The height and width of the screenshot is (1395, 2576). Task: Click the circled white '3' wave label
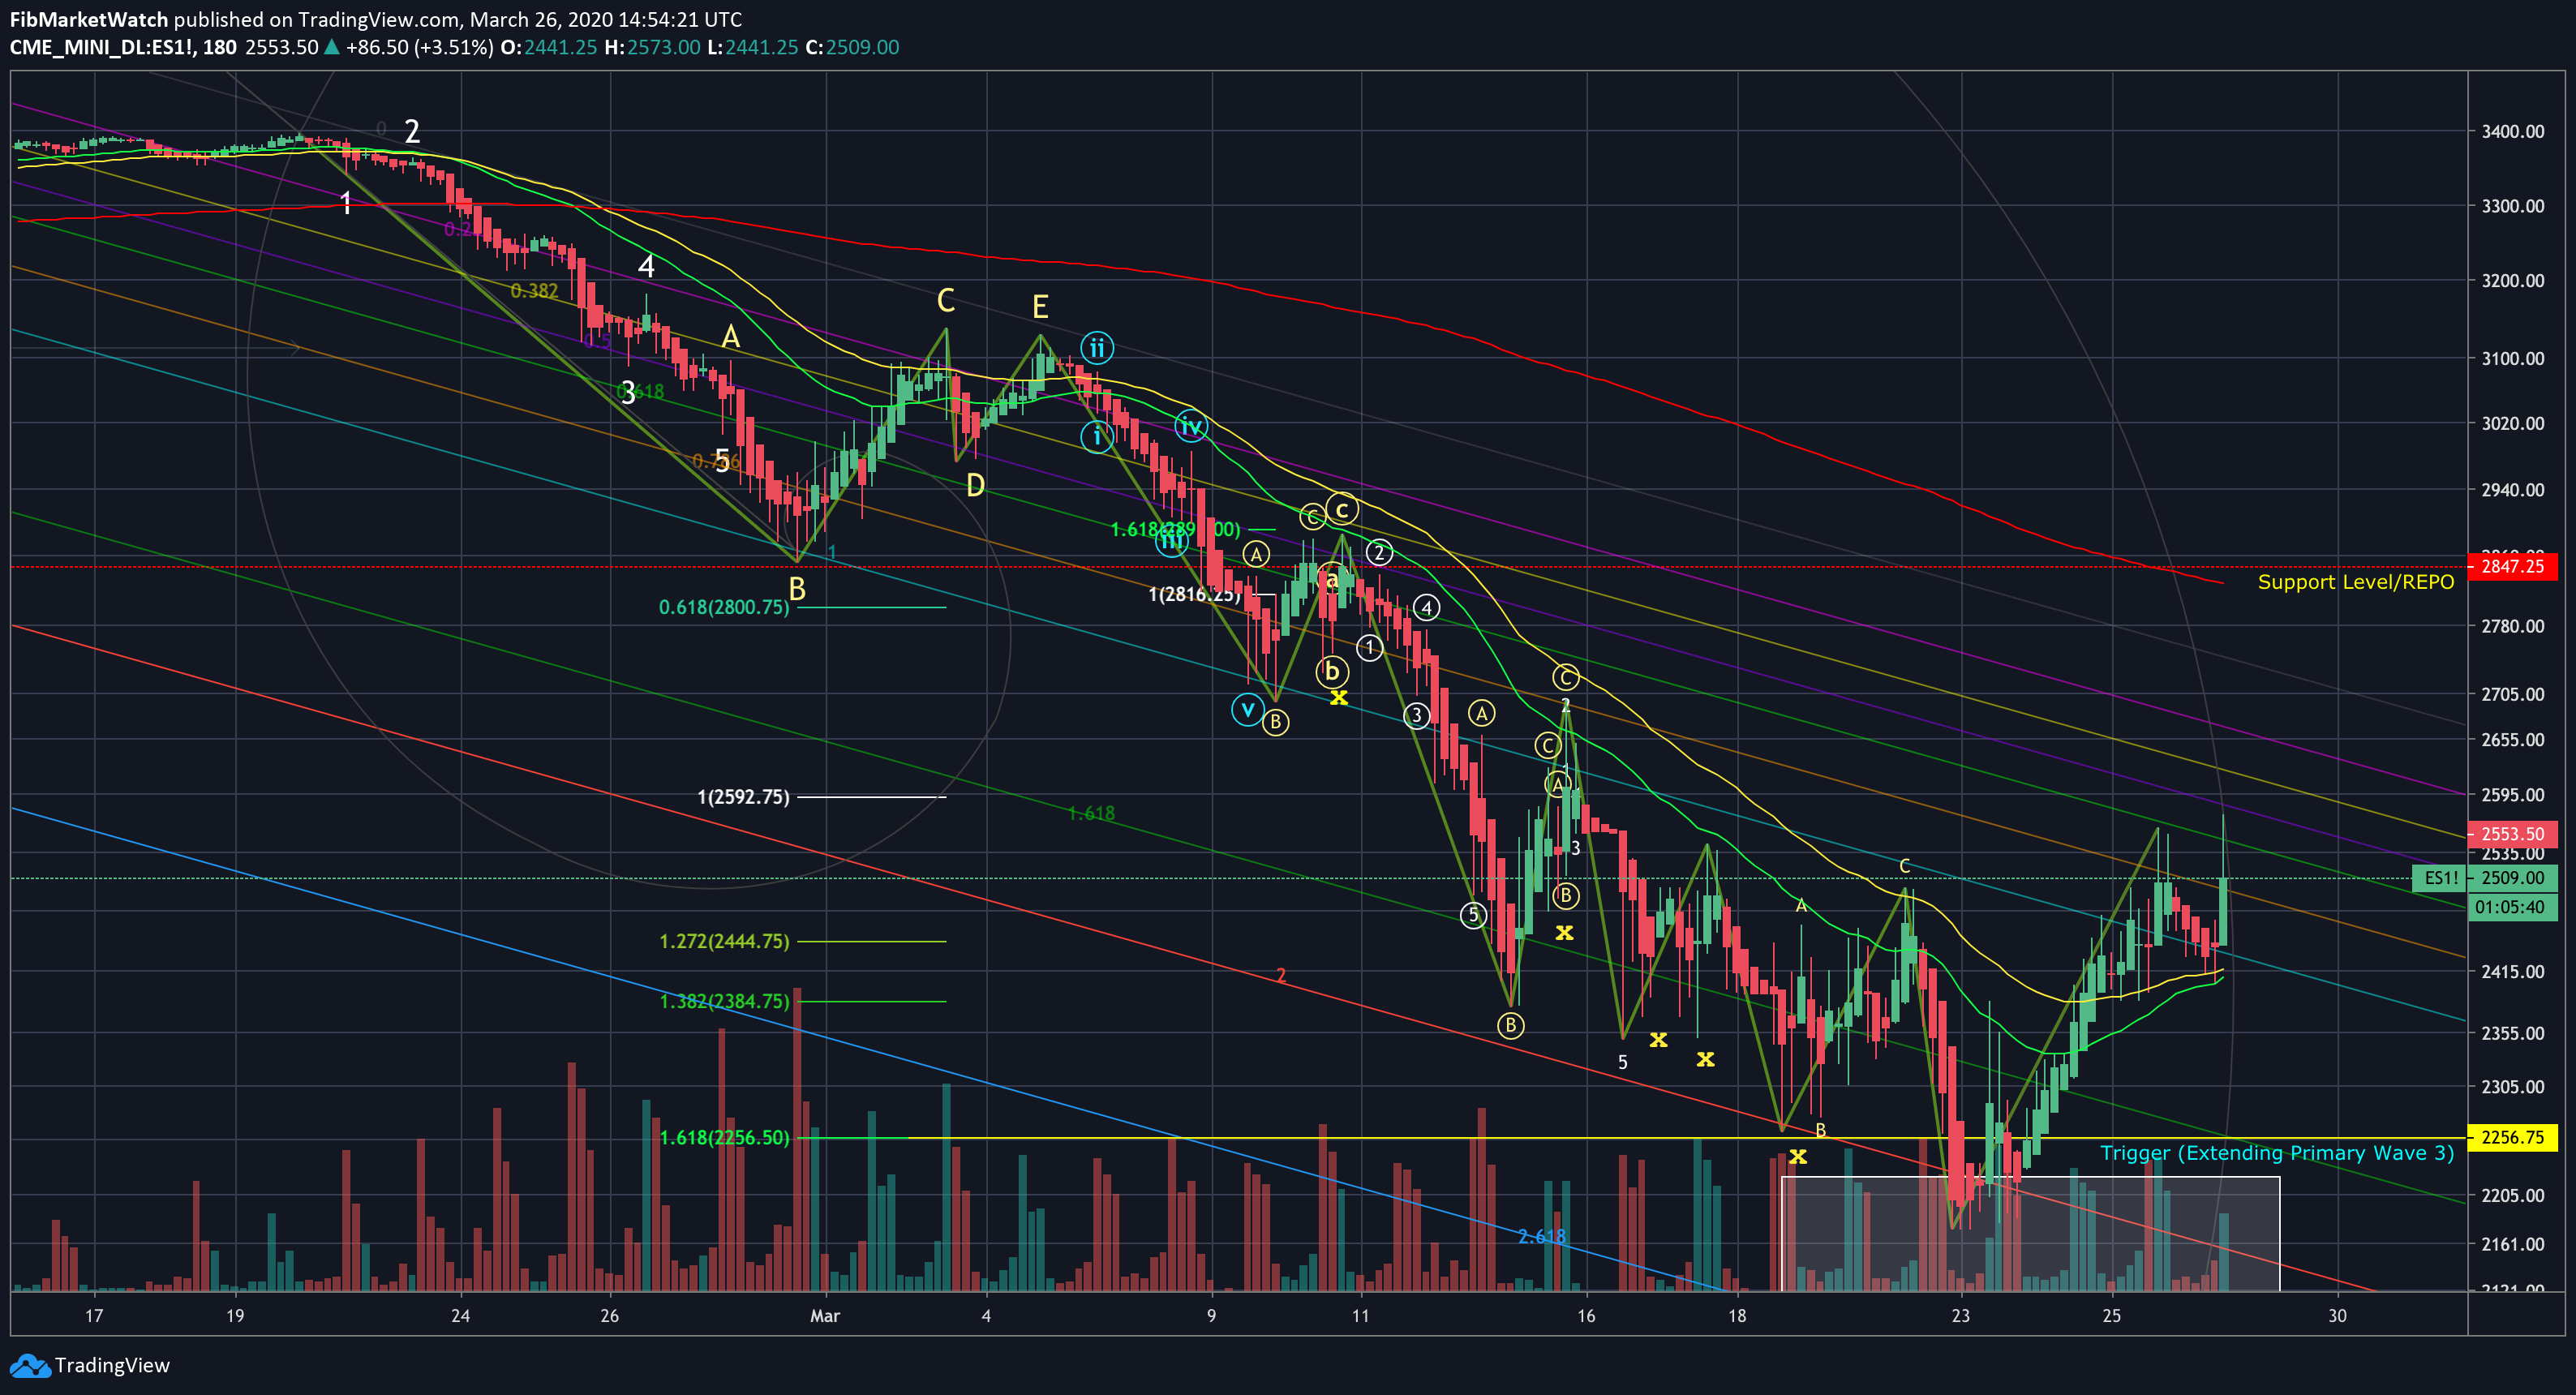pyautogui.click(x=1416, y=715)
